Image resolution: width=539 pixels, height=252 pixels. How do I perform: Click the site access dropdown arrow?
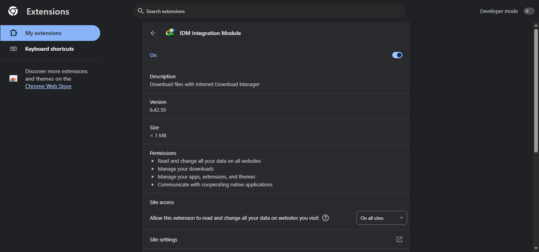pos(401,218)
